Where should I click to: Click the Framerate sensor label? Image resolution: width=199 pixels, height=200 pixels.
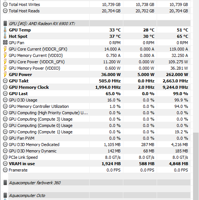(x=18, y=170)
